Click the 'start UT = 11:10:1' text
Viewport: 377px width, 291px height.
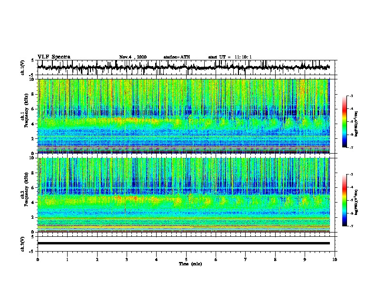pyautogui.click(x=230, y=57)
